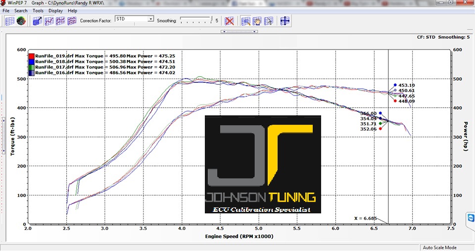
Task: Open the Search menu
Action: (21, 10)
